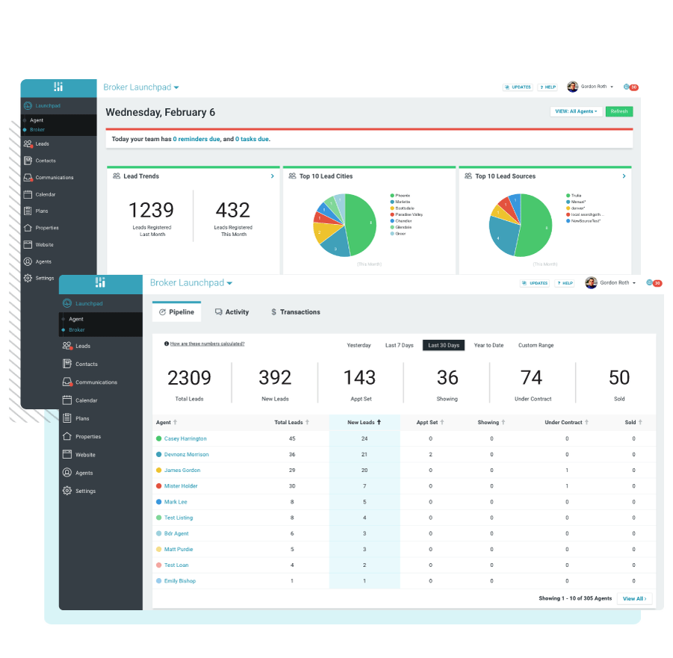This screenshot has height=658, width=673.
Task: Open Casey Harrington agent link
Action: coord(185,438)
